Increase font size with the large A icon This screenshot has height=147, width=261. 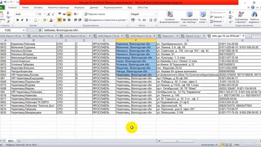pos(49,14)
